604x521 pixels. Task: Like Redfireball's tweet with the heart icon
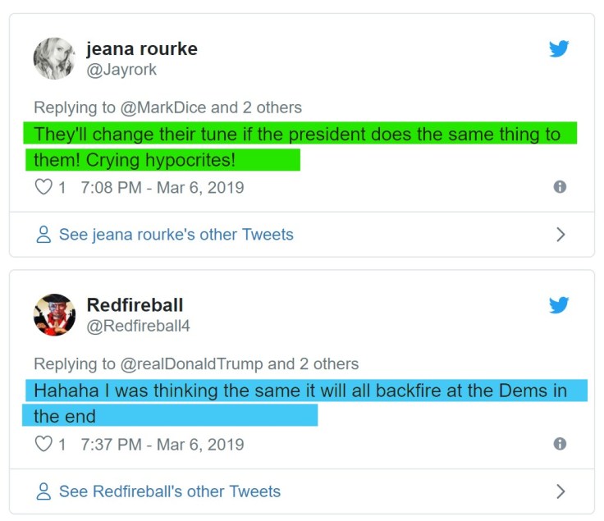tap(43, 444)
